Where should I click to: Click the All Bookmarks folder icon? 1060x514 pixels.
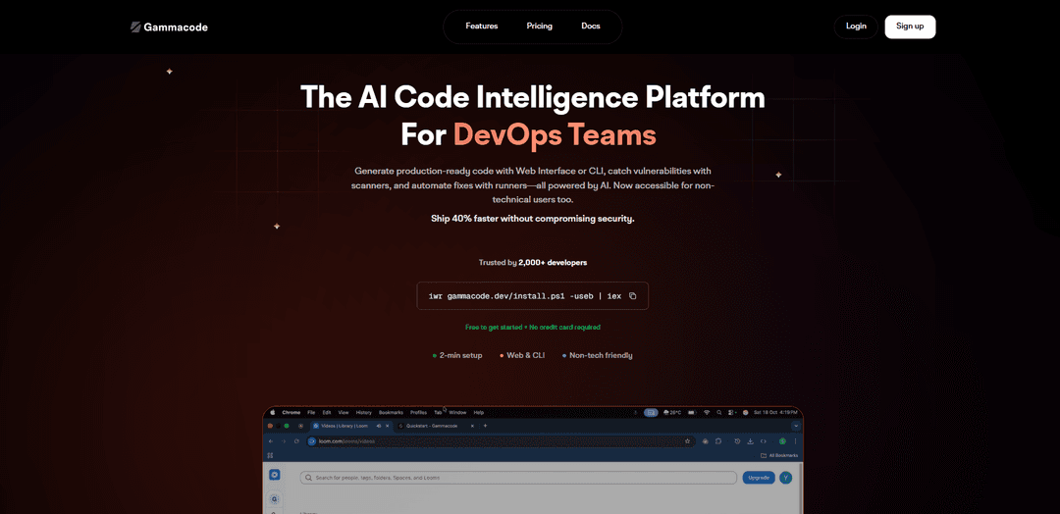pos(765,455)
